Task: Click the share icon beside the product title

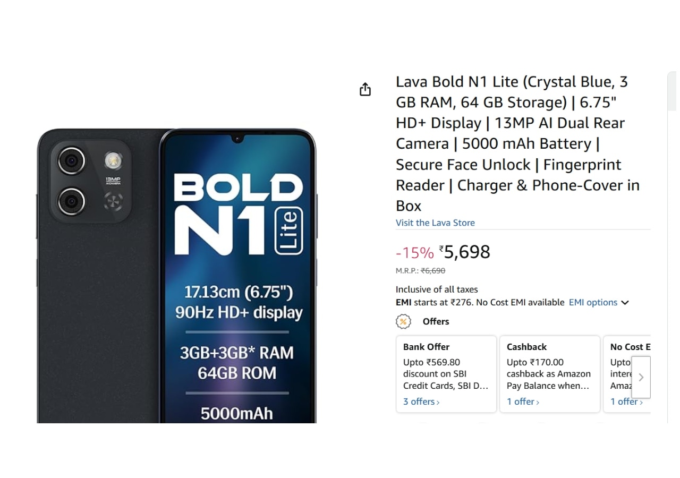Action: click(x=365, y=89)
